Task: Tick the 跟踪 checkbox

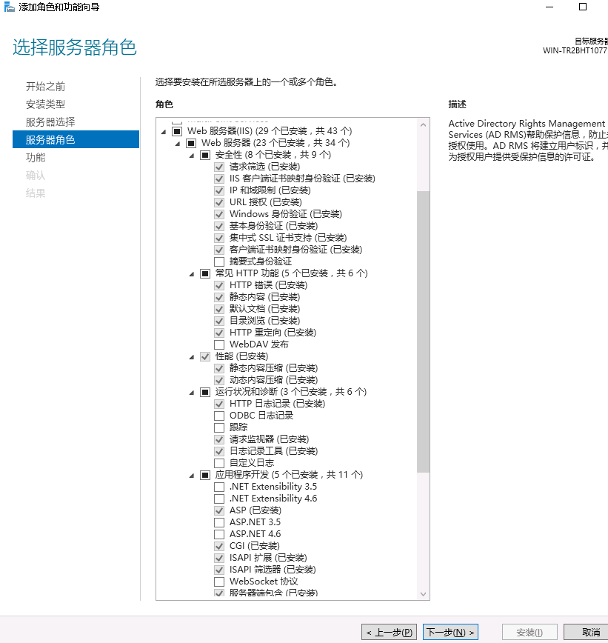Action: point(219,427)
